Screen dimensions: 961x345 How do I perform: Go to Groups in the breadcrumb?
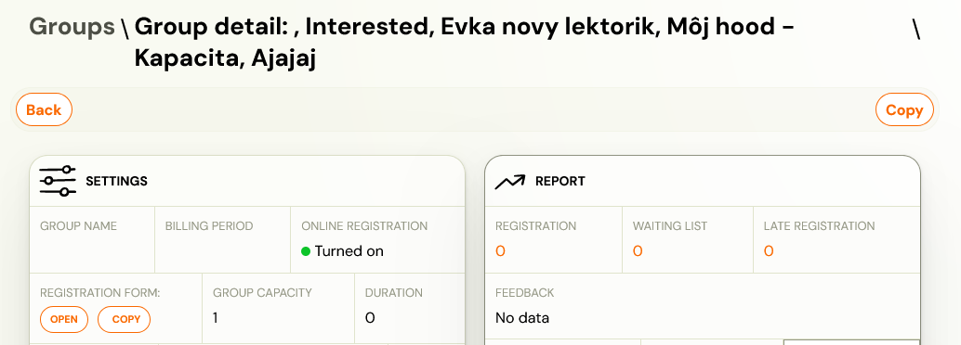click(x=72, y=27)
